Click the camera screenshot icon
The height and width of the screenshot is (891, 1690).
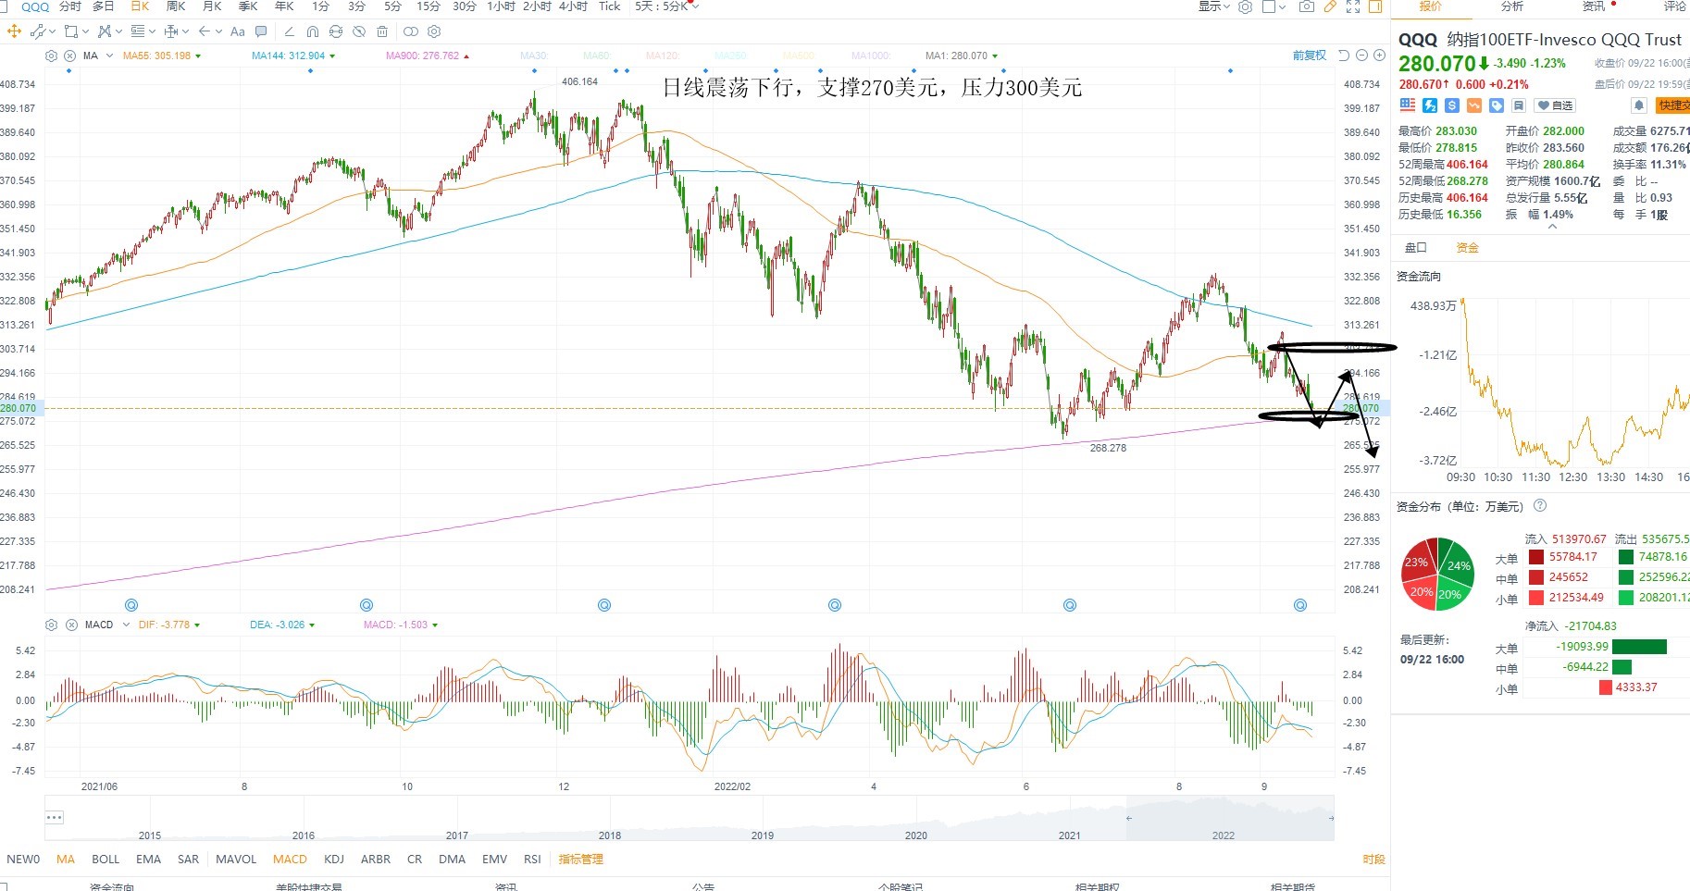coord(1306,6)
